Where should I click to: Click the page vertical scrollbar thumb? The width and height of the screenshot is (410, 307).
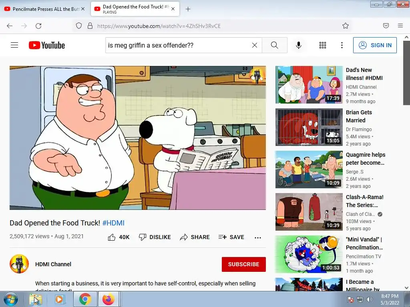pos(407,73)
